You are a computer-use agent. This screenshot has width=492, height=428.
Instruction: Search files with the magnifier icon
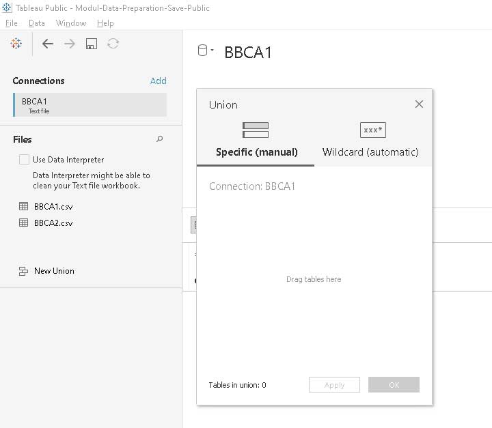coord(159,139)
